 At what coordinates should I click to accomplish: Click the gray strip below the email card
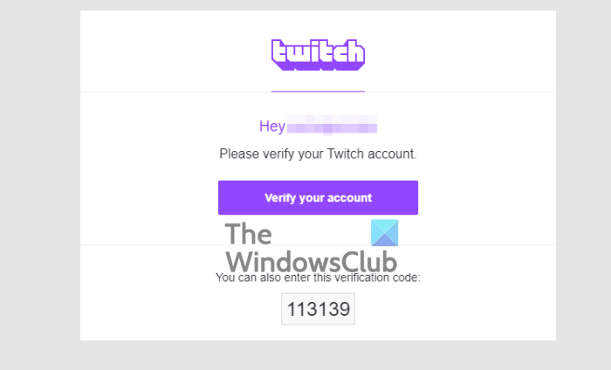pyautogui.click(x=318, y=355)
